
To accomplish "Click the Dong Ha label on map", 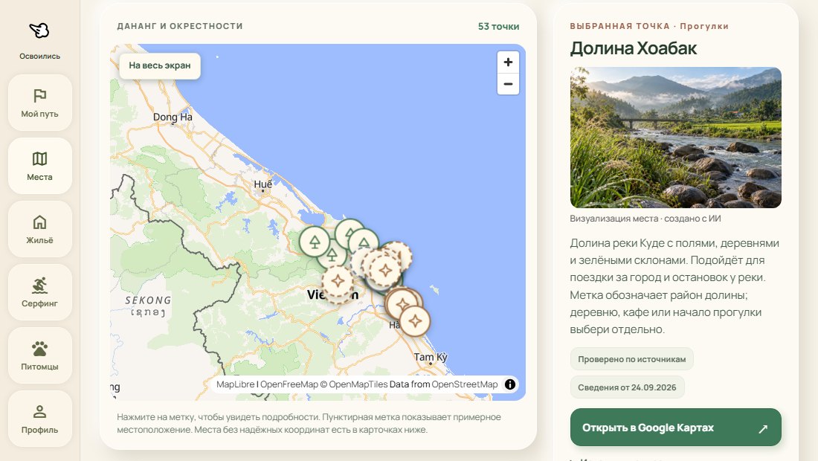I will click(173, 117).
